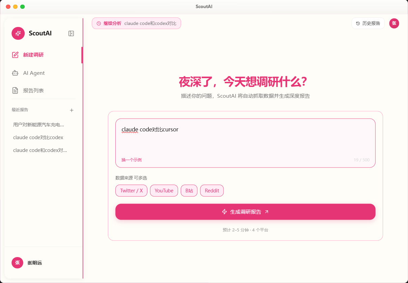
Task: Click the AI Agent robot icon
Action: pos(15,73)
